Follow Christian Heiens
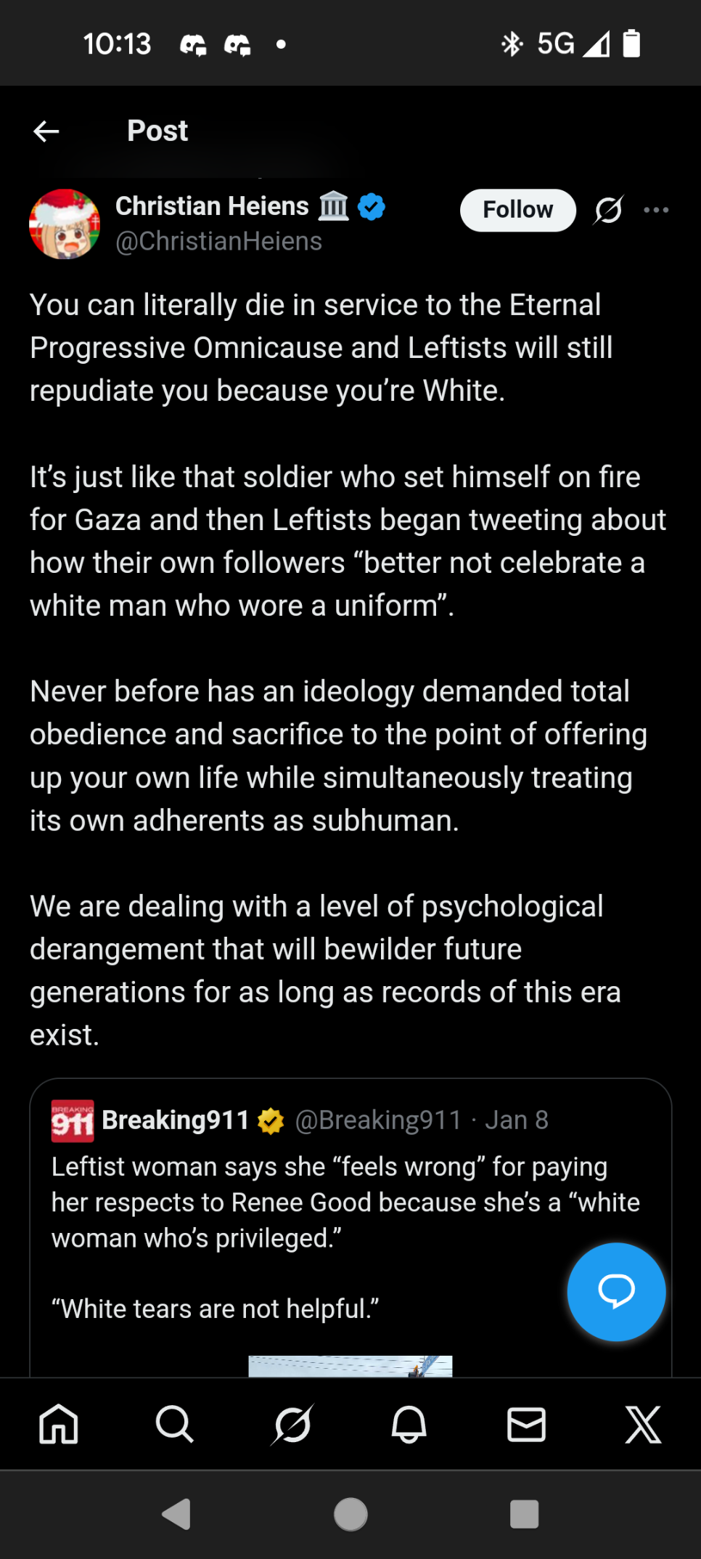 click(x=517, y=210)
